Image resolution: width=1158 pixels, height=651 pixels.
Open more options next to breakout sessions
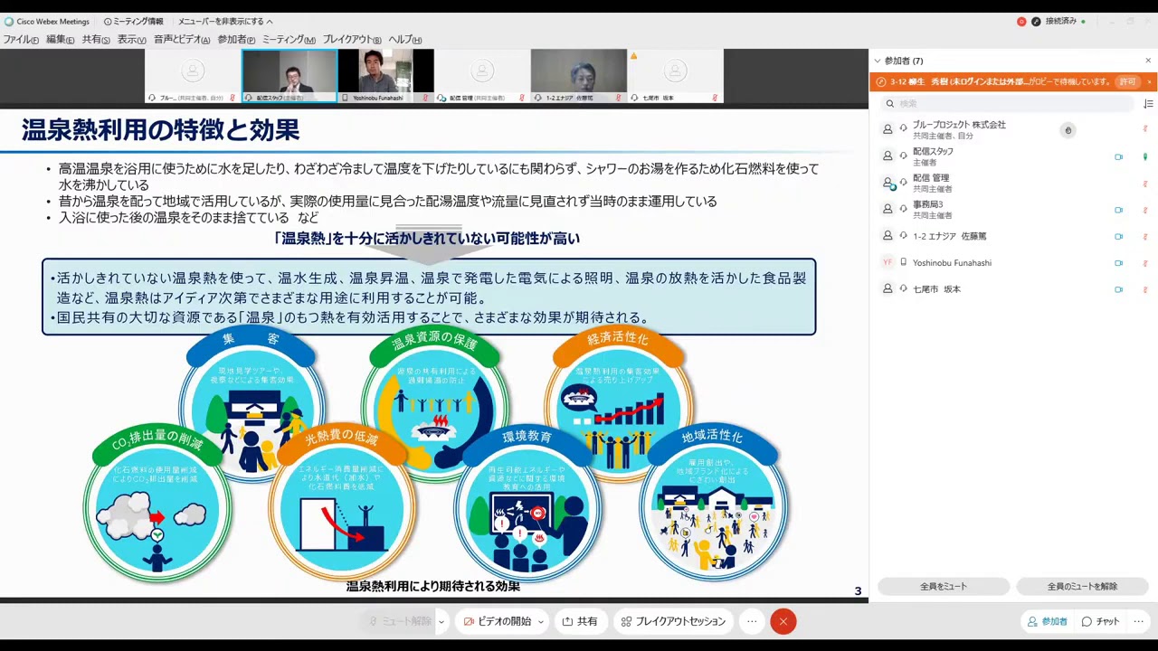pyautogui.click(x=751, y=621)
